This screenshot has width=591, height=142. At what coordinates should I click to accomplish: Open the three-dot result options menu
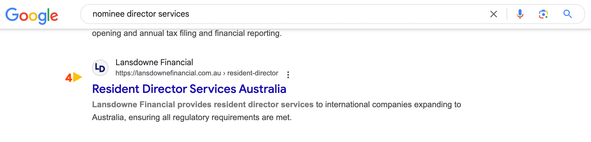(x=288, y=75)
